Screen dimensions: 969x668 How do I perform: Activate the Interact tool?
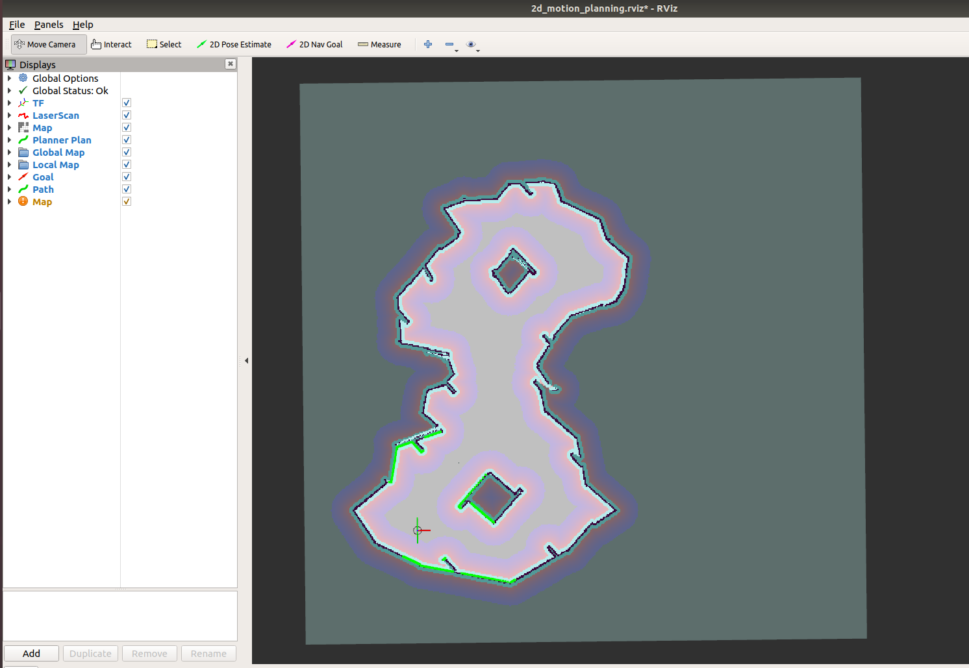click(x=111, y=44)
